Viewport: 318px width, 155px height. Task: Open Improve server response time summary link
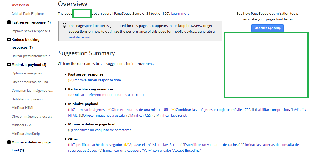(97, 80)
